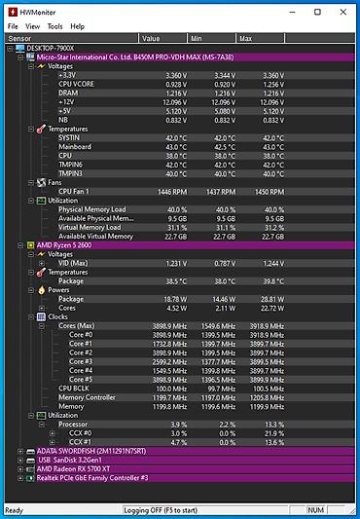Click the CPU Utilization icon
The height and width of the screenshot is (519, 360).
point(41,415)
